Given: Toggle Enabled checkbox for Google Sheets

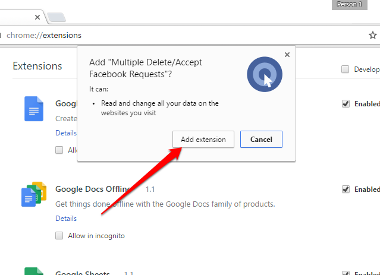Looking at the screenshot, I should 346,273.
